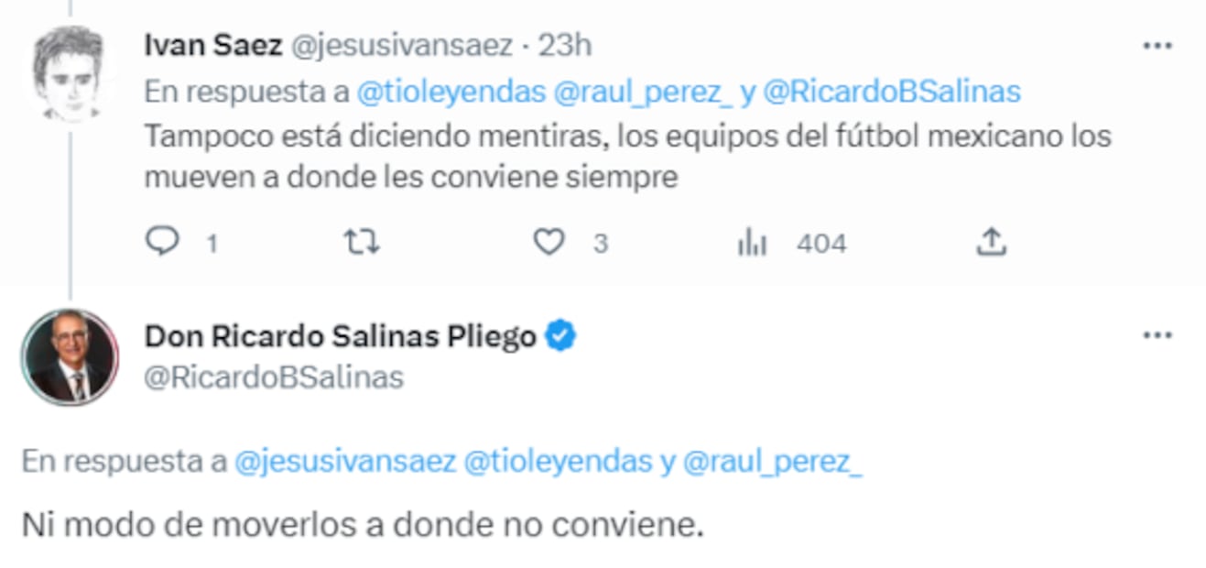
Task: Click the reply icon on Ivan Saez's tweet
Action: pyautogui.click(x=162, y=242)
